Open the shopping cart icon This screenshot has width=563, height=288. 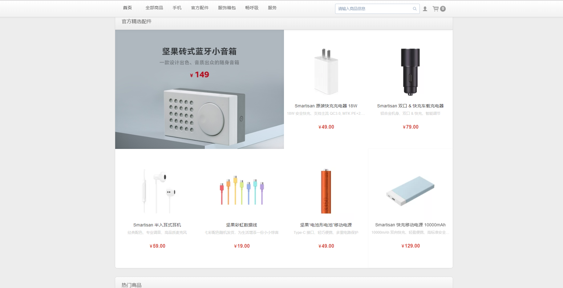click(435, 9)
